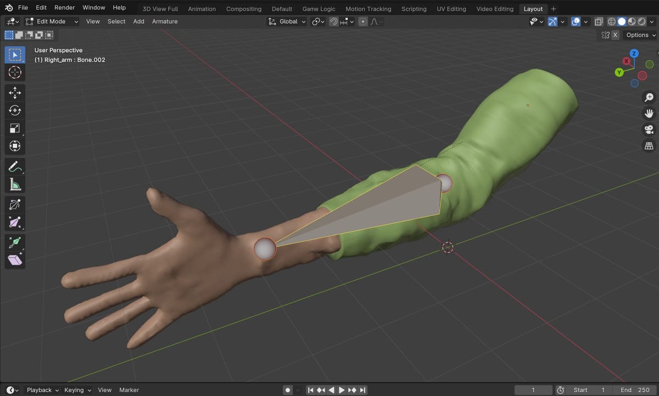
Task: Activate the Rotate tool
Action: point(15,111)
